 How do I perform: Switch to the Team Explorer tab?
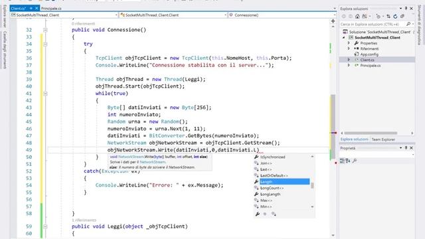383,139
